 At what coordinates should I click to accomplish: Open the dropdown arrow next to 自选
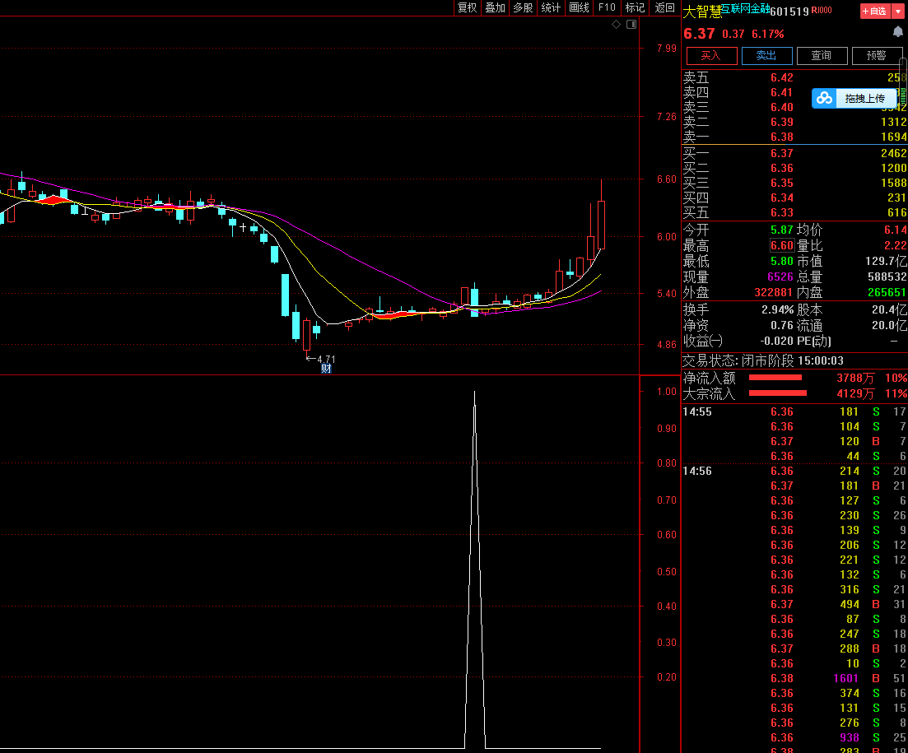[x=898, y=11]
